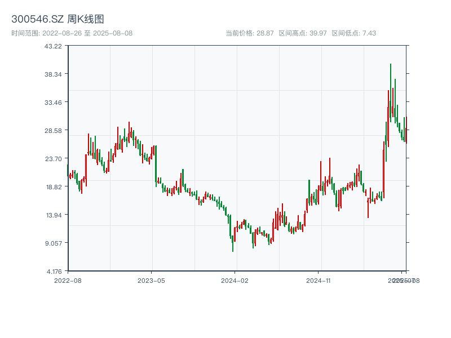The width and height of the screenshot is (451, 338).
Task: Click the 33.46 y-axis label
Action: [x=53, y=103]
